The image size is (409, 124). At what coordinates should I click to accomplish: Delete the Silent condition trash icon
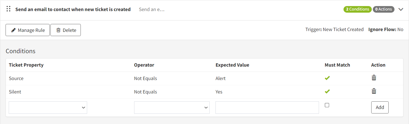click(x=374, y=91)
